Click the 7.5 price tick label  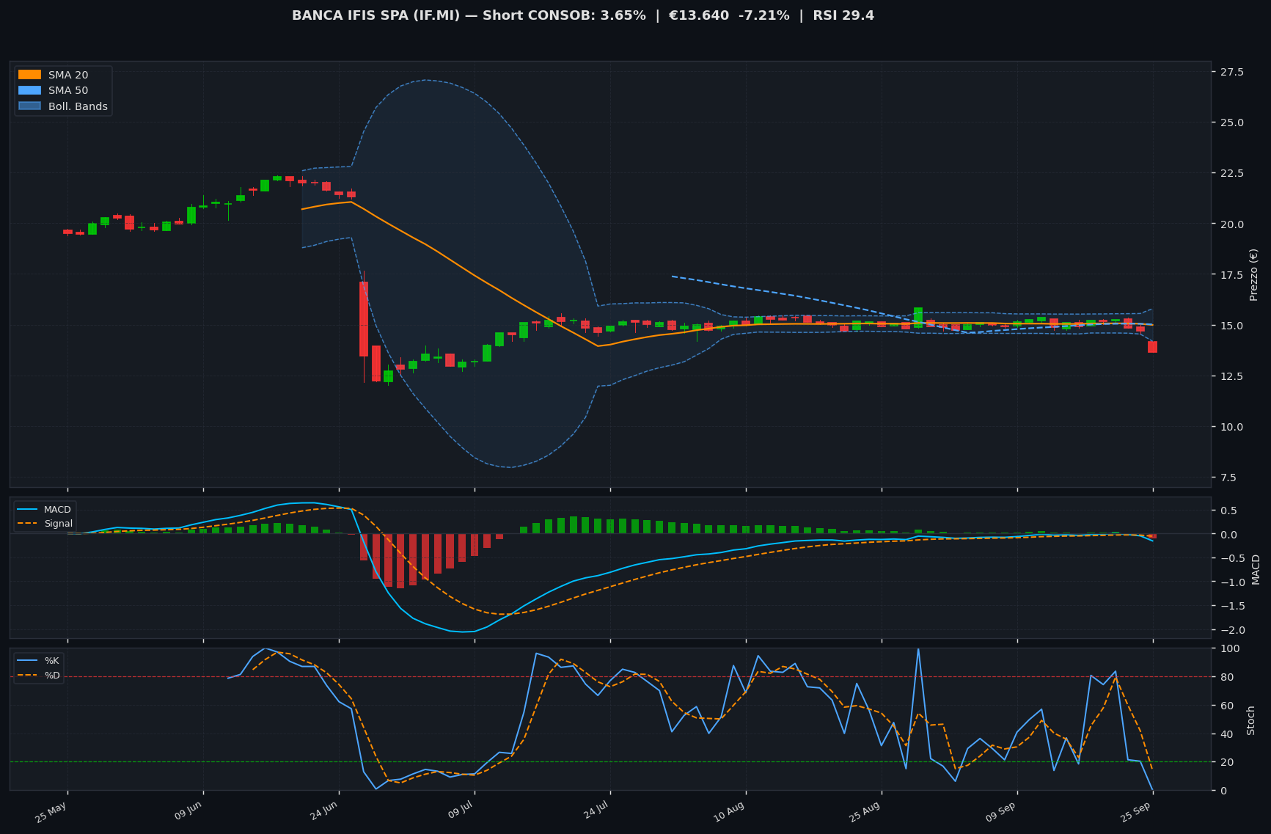[1228, 478]
